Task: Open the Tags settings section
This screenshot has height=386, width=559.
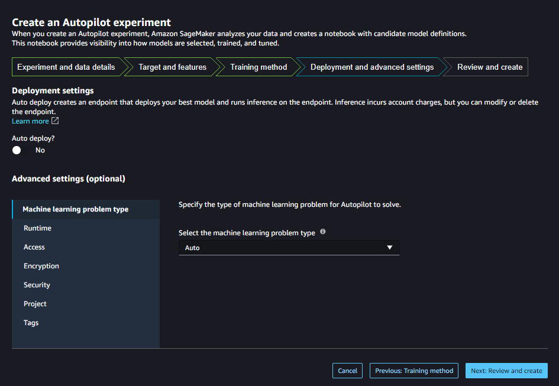Action: [30, 322]
